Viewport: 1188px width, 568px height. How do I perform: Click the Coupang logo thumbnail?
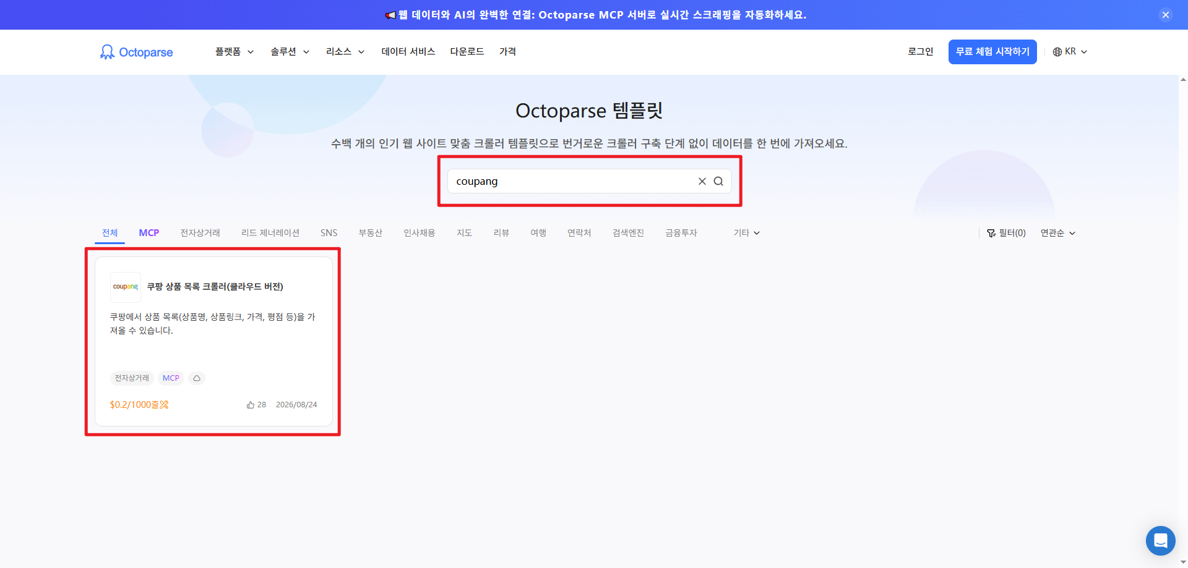point(126,287)
